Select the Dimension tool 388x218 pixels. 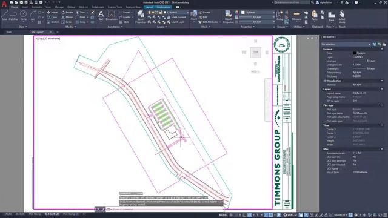(x=112, y=15)
